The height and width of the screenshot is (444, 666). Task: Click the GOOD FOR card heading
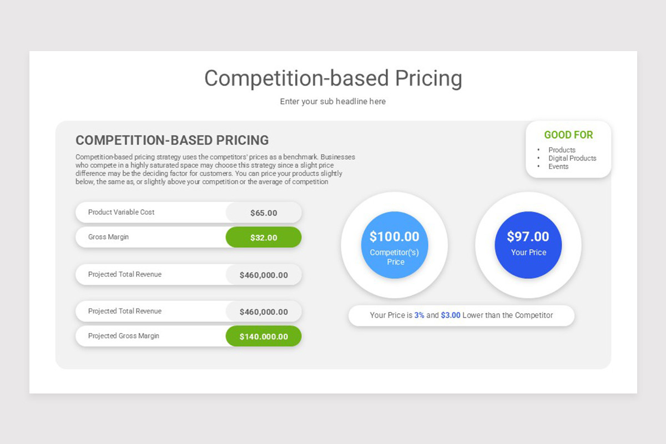pos(568,135)
